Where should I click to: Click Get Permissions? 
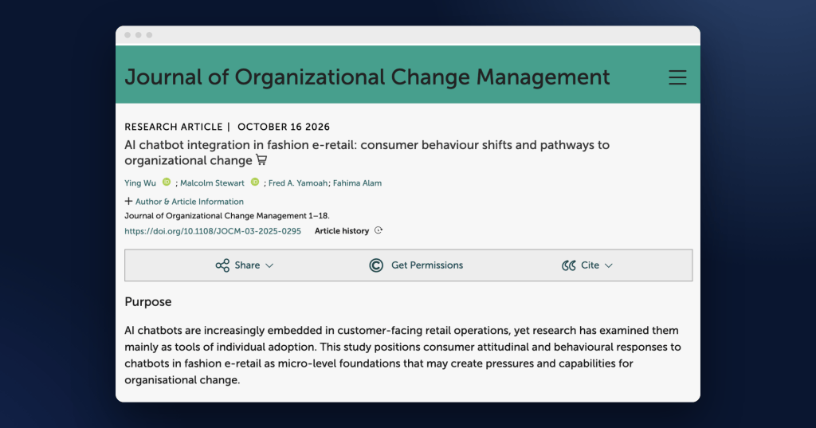416,265
